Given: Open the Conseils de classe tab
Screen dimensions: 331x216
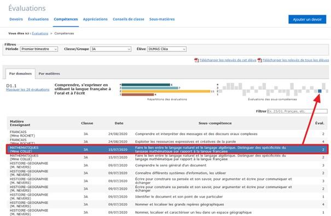Looking at the screenshot, I should pyautogui.click(x=129, y=19).
